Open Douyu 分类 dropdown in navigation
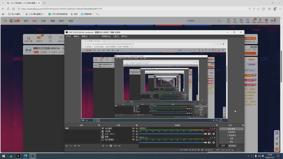 click(43, 21)
